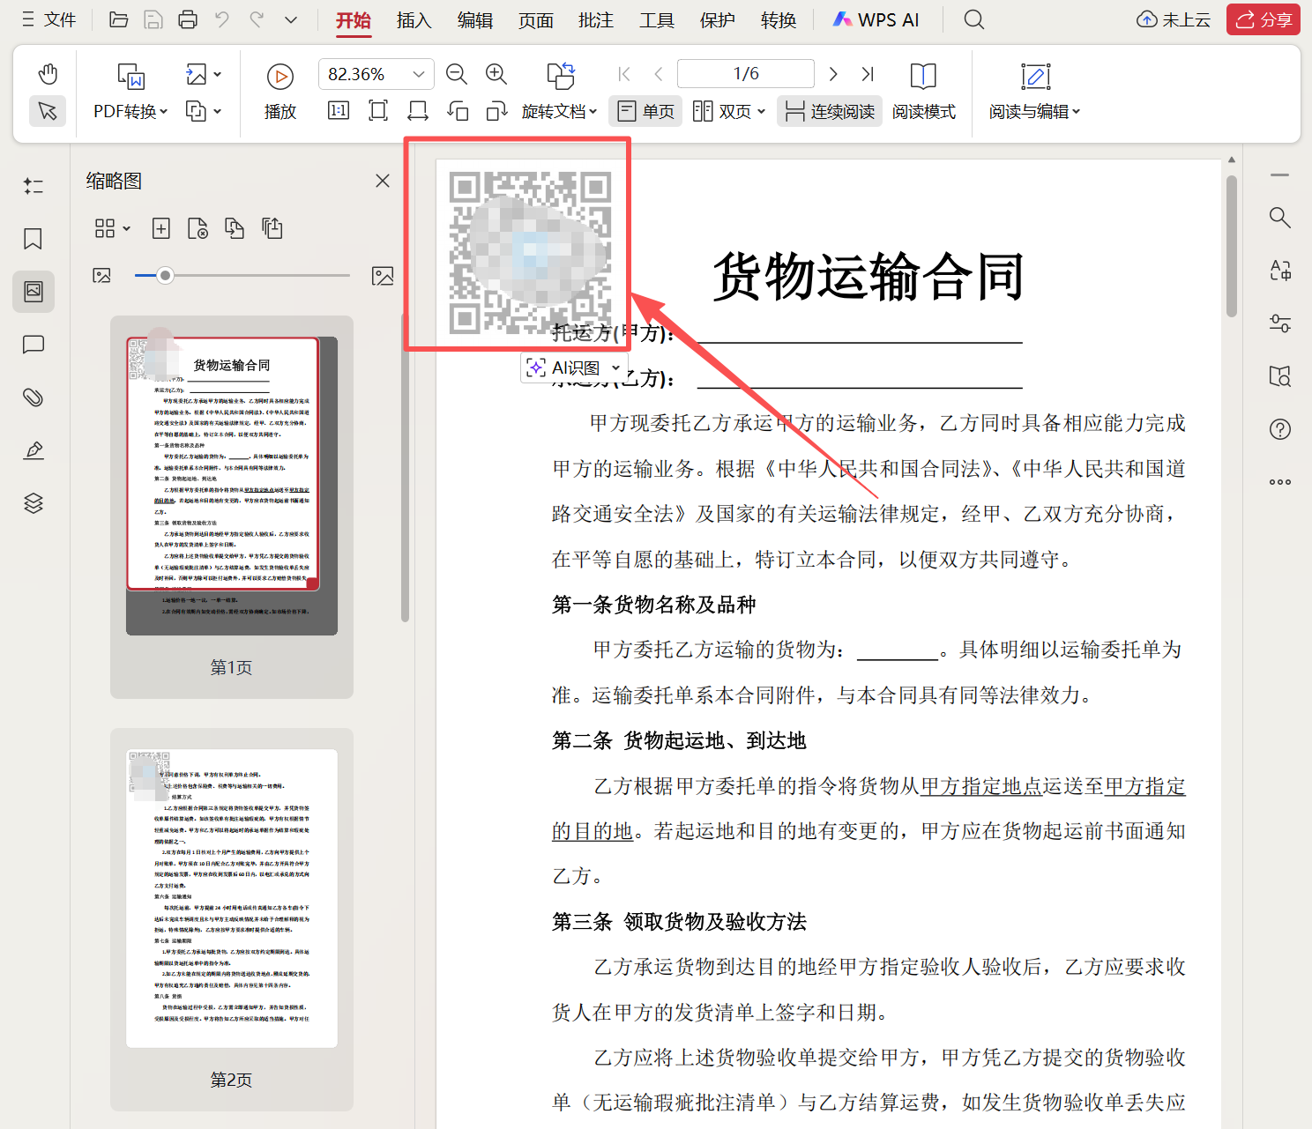Expand the quick access toolbar chevron
This screenshot has width=1312, height=1129.
coord(291,19)
